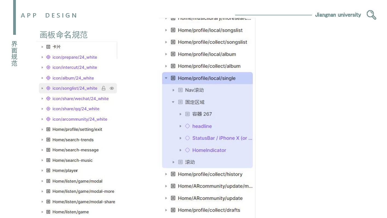Toggle visibility eye of icon/songlist/24_white
The height and width of the screenshot is (218, 387).
point(112,88)
